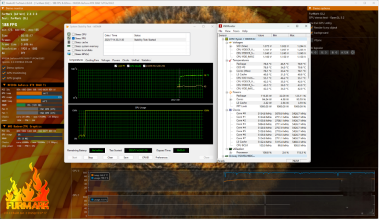The height and width of the screenshot is (220, 379).
Task: Click the cache chip icon beside Stress cache
Action: [x=69, y=42]
